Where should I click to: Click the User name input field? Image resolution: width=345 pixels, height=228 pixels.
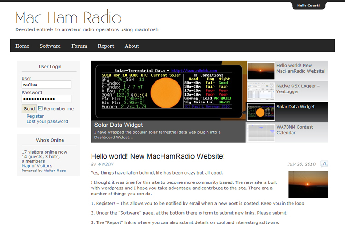(46, 85)
